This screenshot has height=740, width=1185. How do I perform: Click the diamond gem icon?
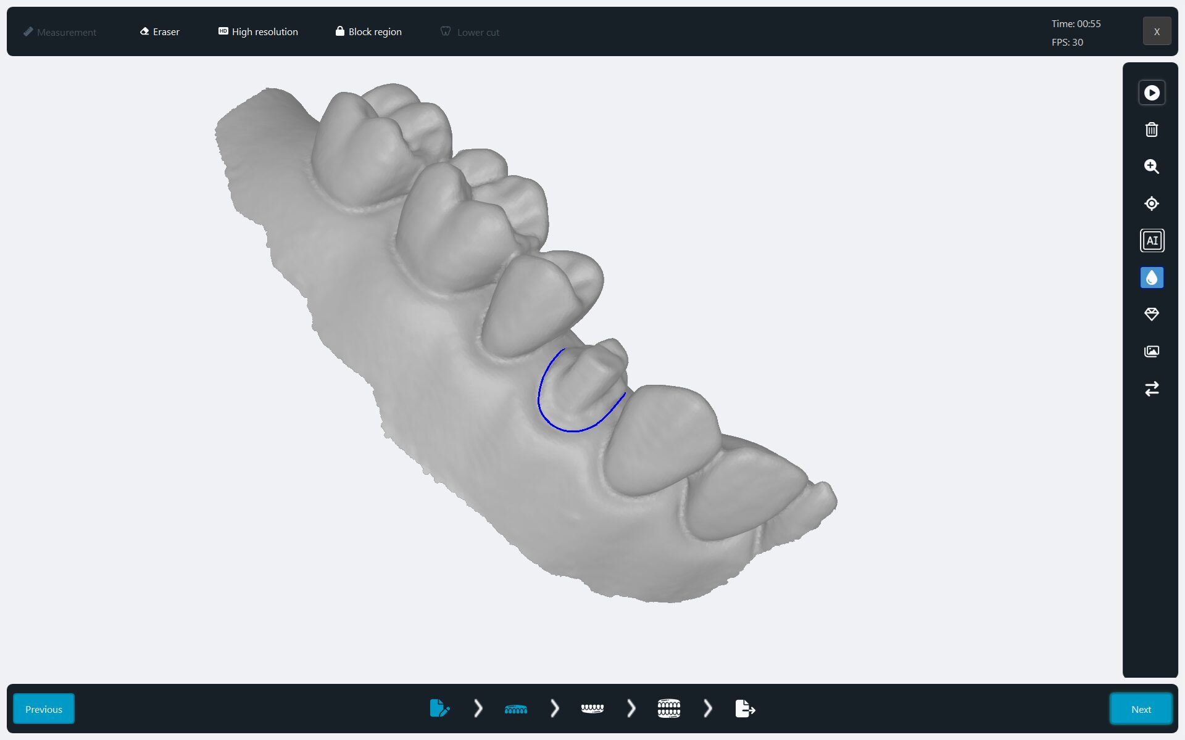click(x=1151, y=314)
